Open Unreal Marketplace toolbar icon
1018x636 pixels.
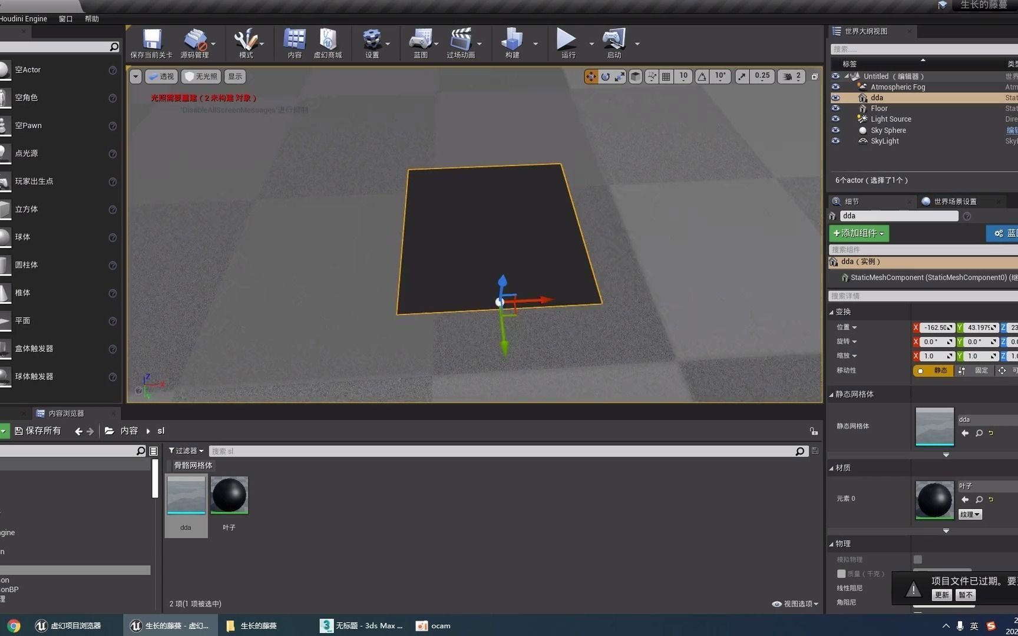(328, 44)
